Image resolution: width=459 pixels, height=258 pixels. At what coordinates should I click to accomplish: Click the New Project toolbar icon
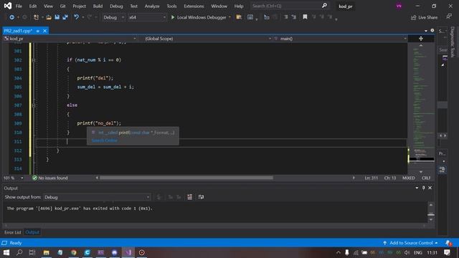coord(36,17)
